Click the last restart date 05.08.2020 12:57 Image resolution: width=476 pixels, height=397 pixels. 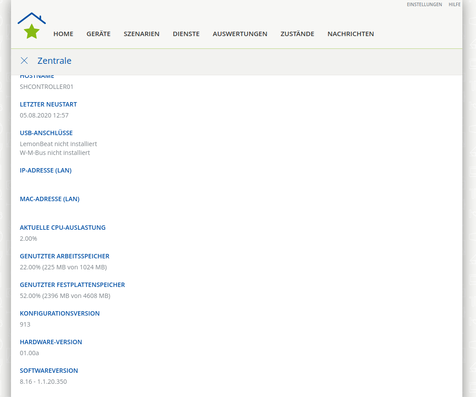click(44, 115)
